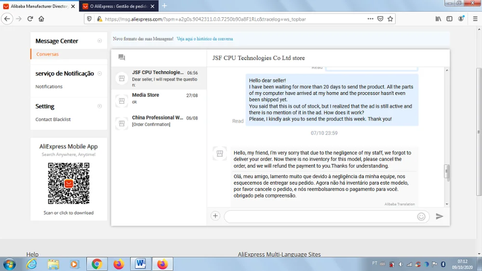482x271 pixels.
Task: Click the AliExpress app QR code
Action: 68,183
